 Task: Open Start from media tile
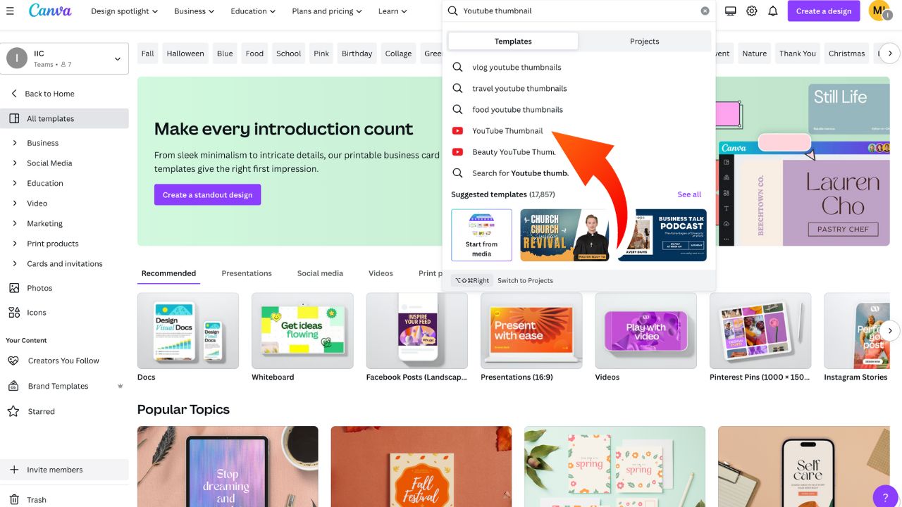(x=481, y=235)
